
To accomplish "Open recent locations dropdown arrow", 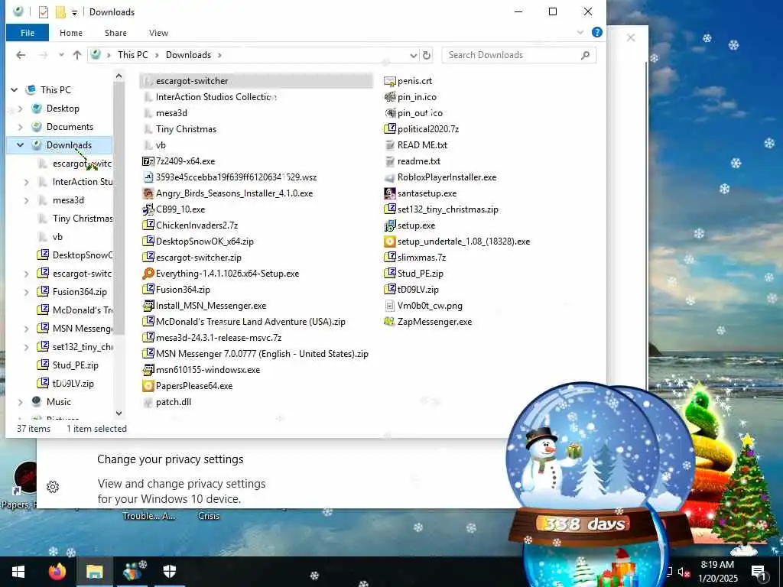I will 61,55.
